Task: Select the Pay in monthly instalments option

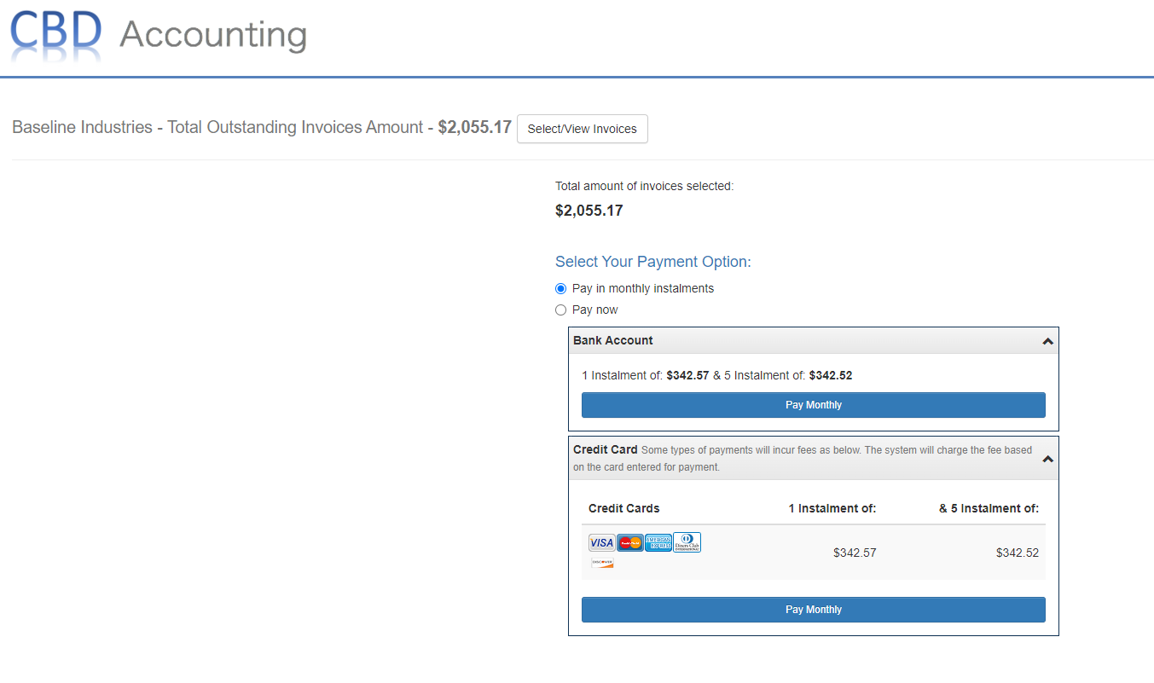Action: tap(561, 288)
